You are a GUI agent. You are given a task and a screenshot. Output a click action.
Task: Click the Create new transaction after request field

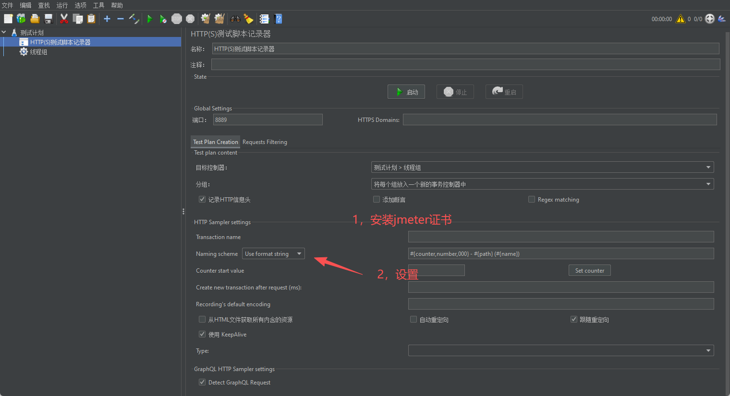(561, 287)
